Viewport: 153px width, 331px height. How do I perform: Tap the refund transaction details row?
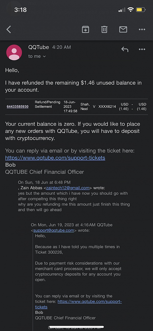[76, 107]
